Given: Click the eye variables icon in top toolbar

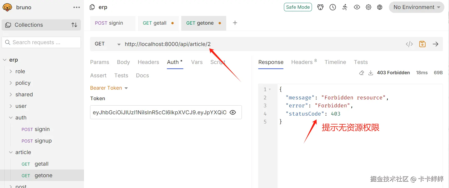Looking at the screenshot, I should coord(357,7).
